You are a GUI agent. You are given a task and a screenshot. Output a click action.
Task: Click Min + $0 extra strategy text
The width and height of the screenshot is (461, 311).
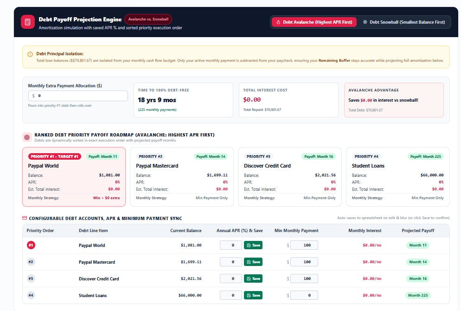(106, 198)
